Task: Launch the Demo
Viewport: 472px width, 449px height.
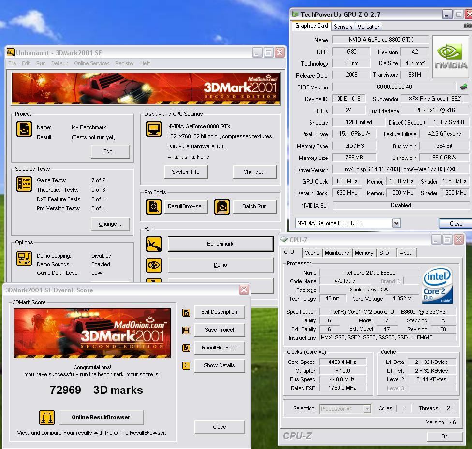Action: pos(221,265)
